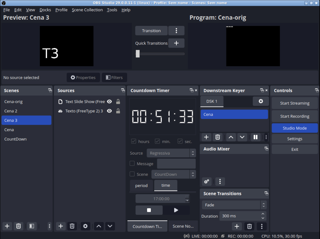This screenshot has width=320, height=239.
Task: Float the Sources dock panel
Action: [123, 90]
